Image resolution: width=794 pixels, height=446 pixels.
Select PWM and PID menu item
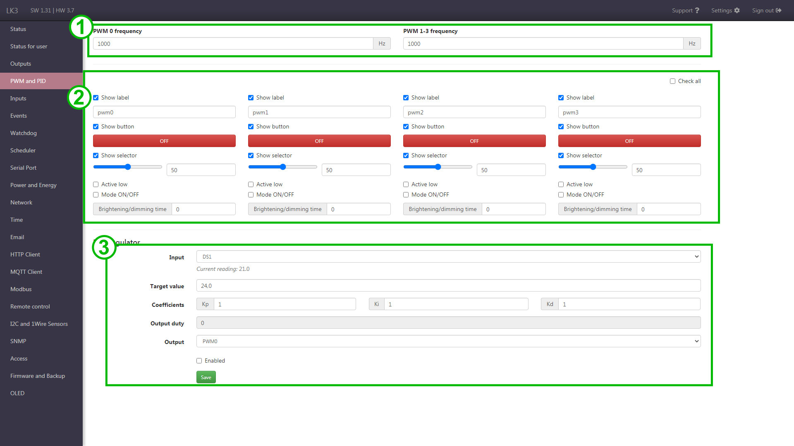tap(41, 81)
